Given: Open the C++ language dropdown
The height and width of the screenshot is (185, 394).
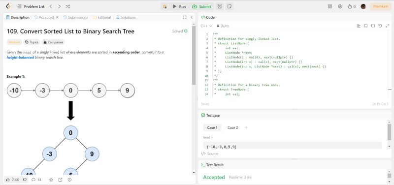Looking at the screenshot, I should [x=206, y=26].
